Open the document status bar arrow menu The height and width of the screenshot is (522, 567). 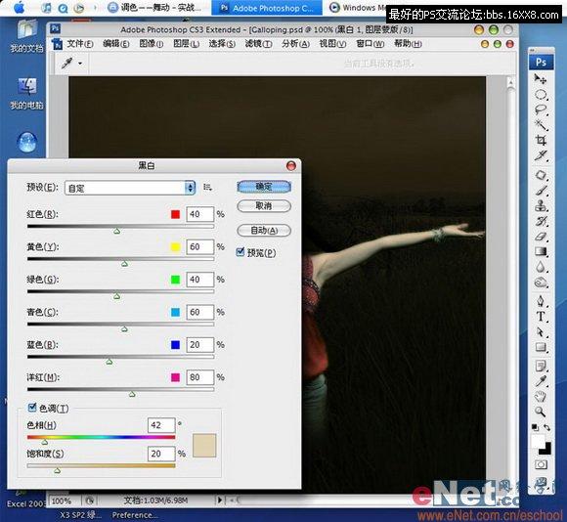[219, 500]
